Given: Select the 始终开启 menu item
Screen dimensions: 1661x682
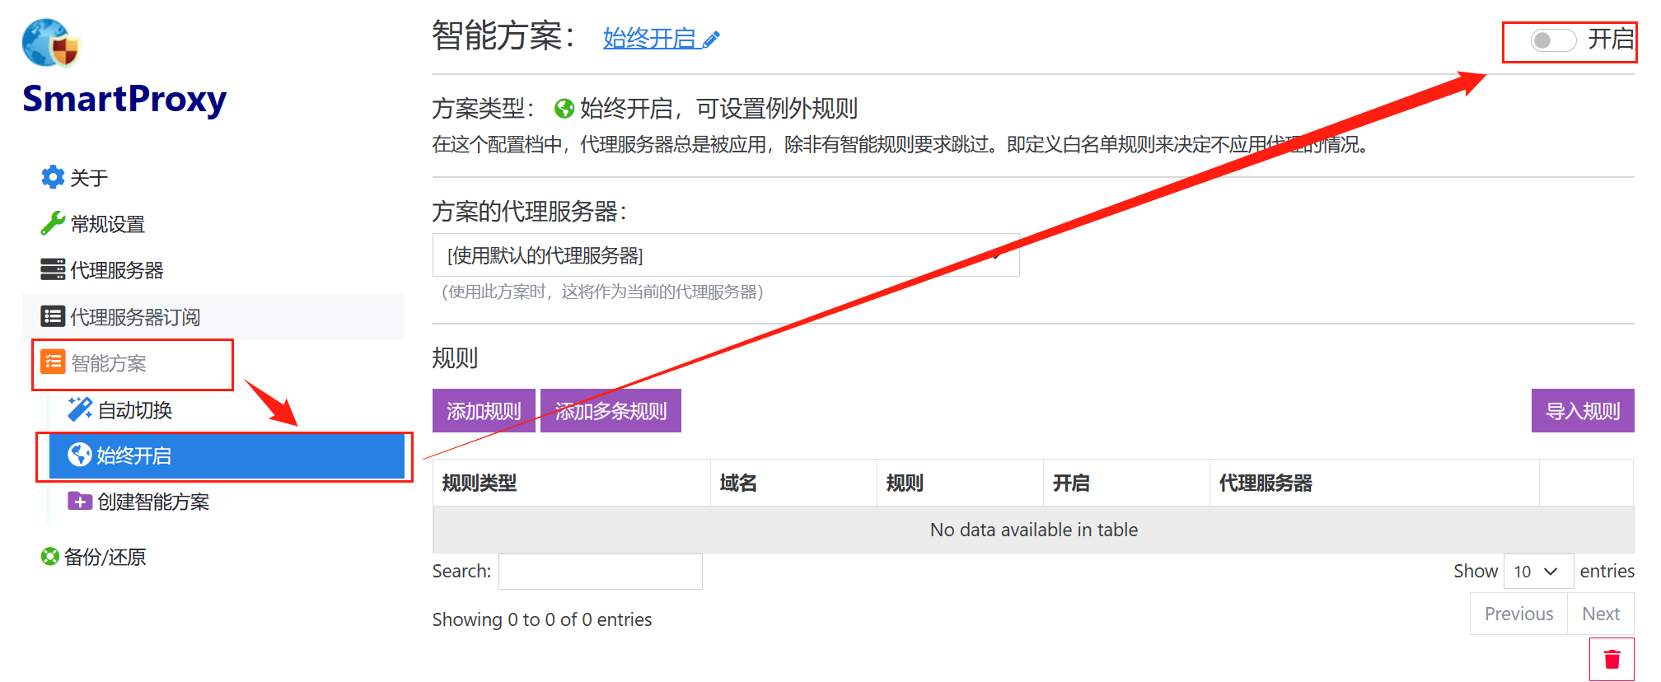Looking at the screenshot, I should (227, 455).
